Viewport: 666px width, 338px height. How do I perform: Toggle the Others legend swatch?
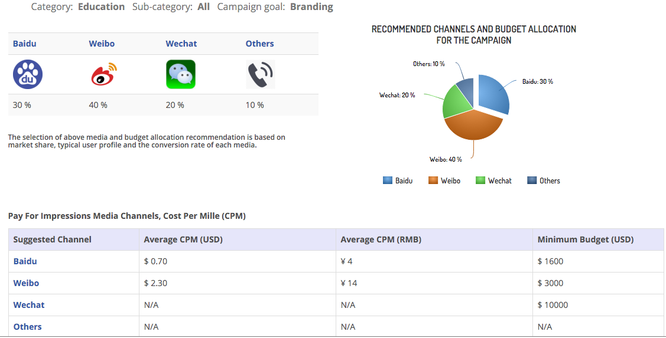pyautogui.click(x=532, y=181)
